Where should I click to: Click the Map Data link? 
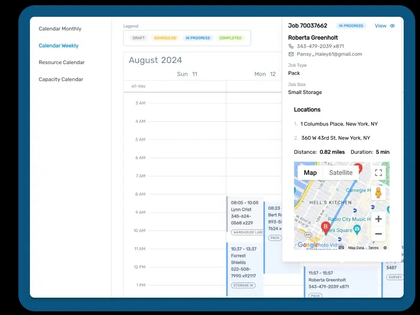(356, 248)
